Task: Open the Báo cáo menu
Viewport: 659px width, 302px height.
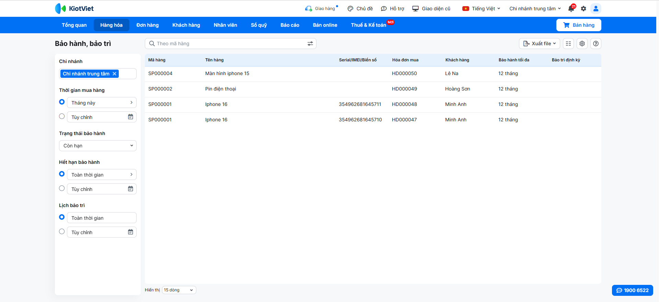Action: pyautogui.click(x=290, y=25)
